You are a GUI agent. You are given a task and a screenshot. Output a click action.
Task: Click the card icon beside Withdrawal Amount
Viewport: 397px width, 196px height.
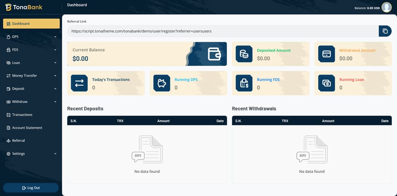[x=327, y=54]
